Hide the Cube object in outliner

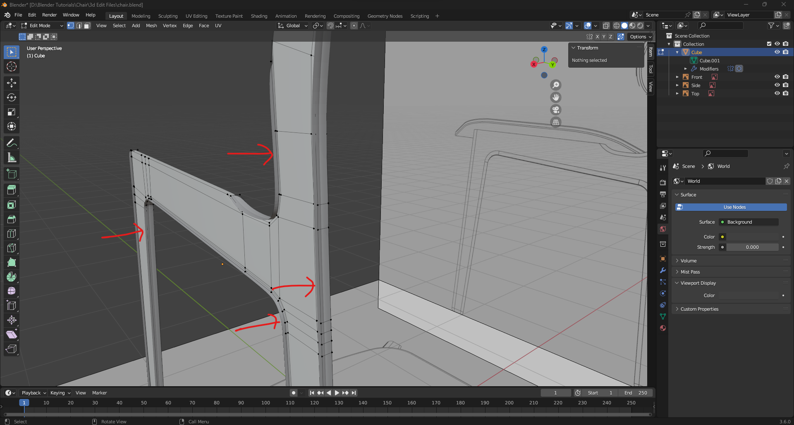click(x=777, y=52)
